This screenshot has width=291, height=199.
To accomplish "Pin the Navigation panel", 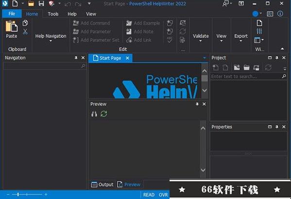I will 76,58.
